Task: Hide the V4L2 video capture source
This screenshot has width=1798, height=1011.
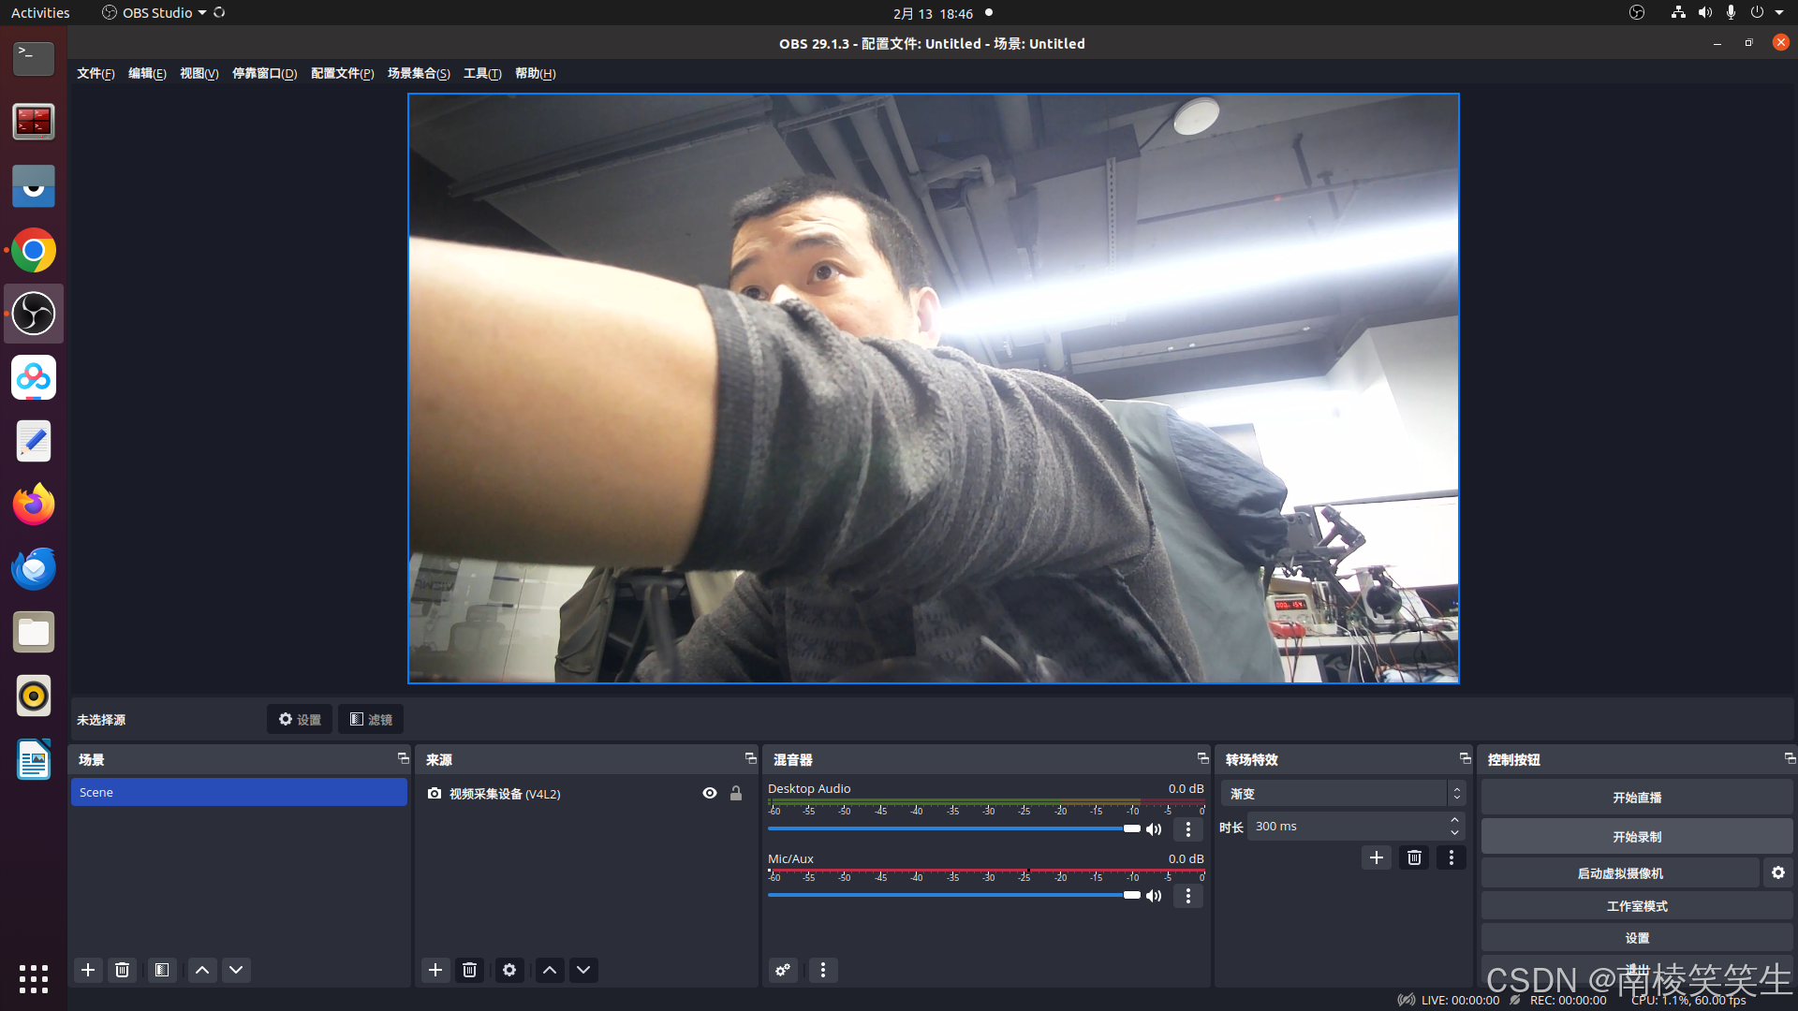Action: [710, 793]
